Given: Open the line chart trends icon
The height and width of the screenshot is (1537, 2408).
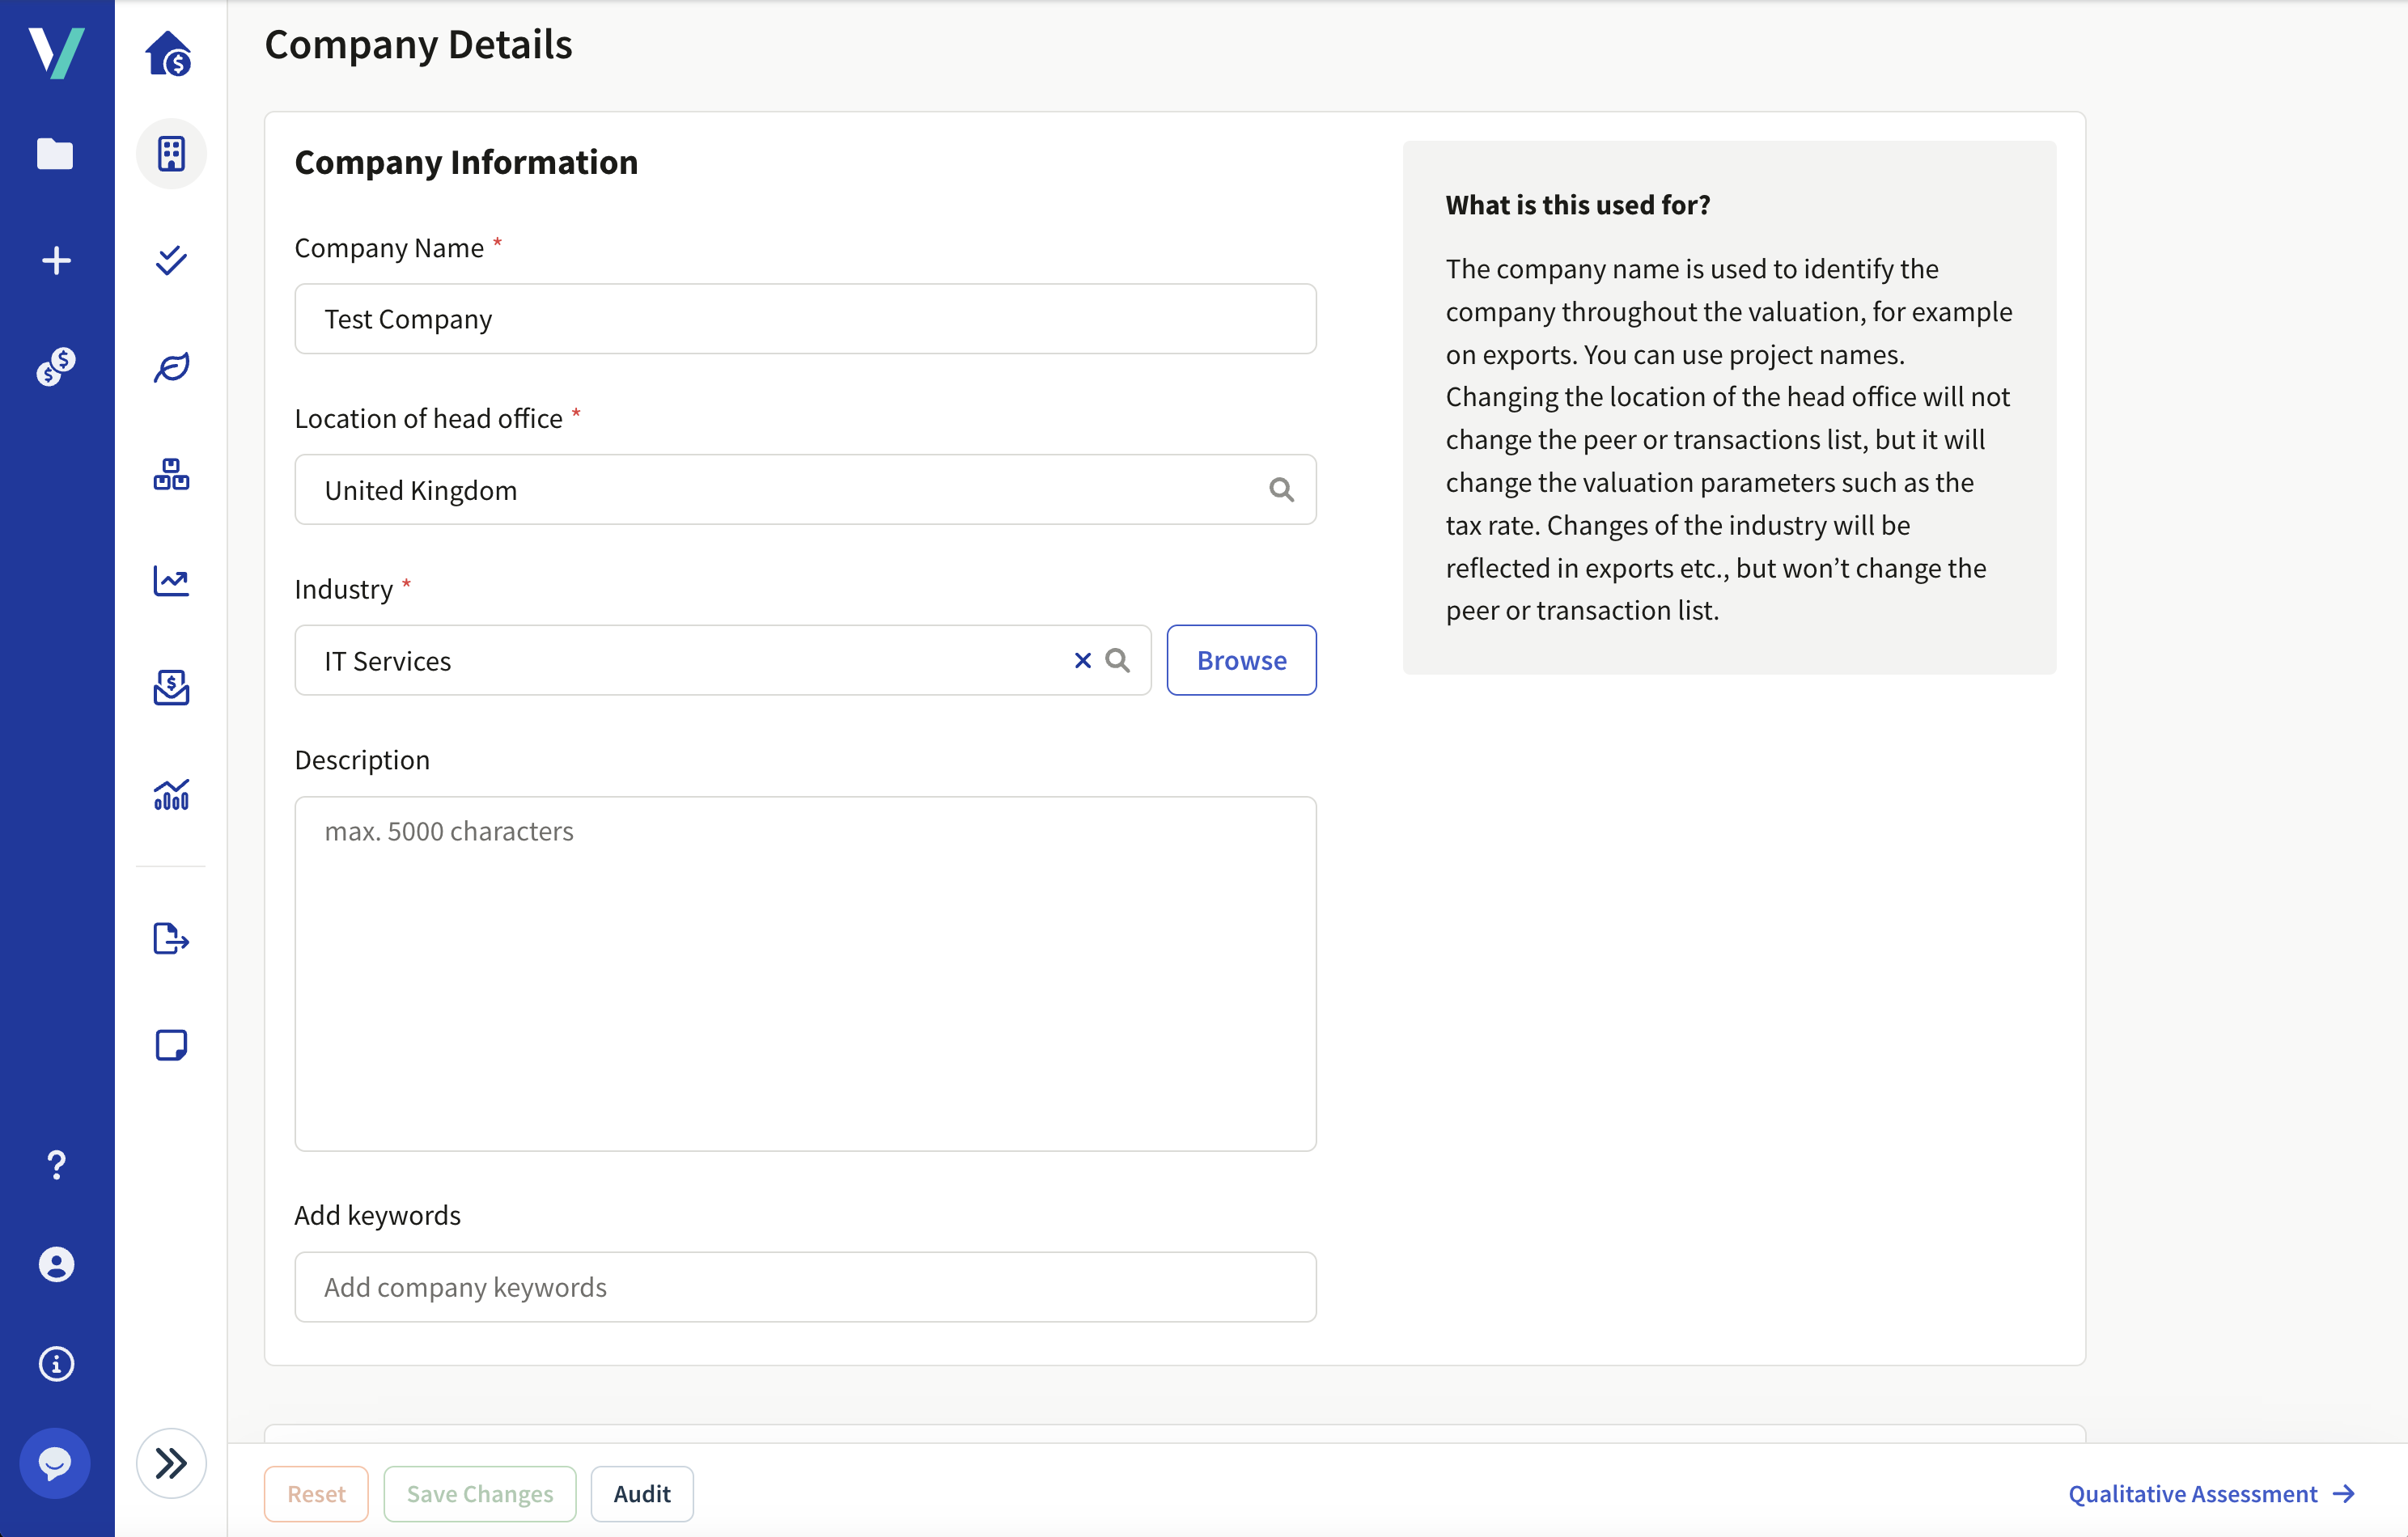Looking at the screenshot, I should coord(171,581).
